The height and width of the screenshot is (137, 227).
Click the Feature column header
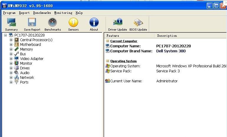[129, 36]
